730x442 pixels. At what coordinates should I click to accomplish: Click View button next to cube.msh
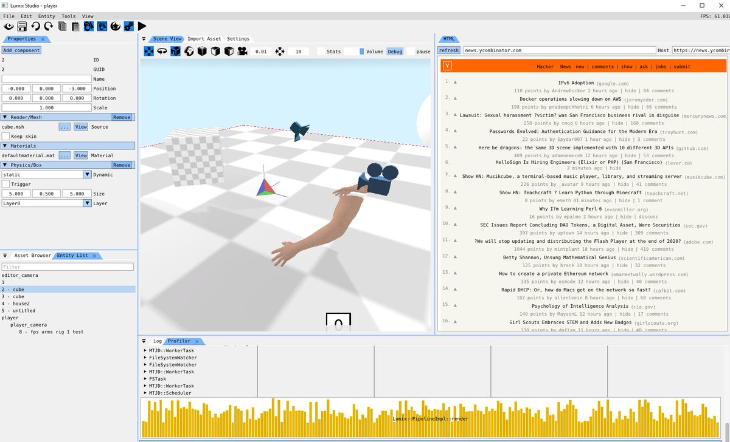81,127
